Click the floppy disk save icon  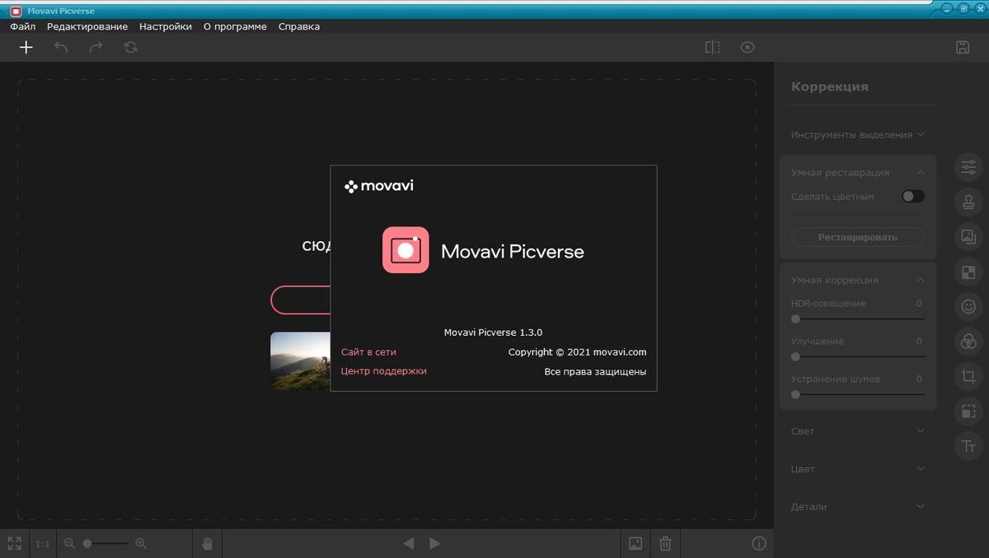click(962, 47)
